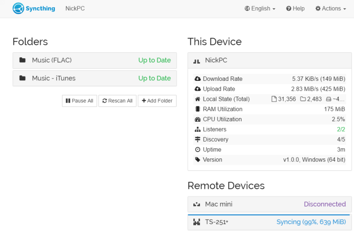Click Up to Date status of Music (FLAC)

pyautogui.click(x=154, y=60)
